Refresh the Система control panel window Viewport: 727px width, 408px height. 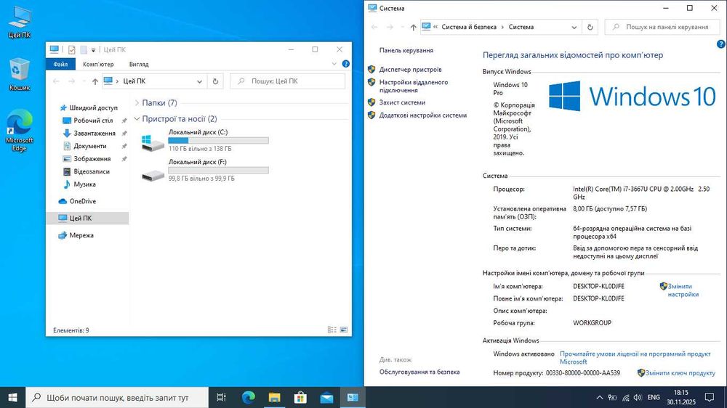tap(590, 27)
